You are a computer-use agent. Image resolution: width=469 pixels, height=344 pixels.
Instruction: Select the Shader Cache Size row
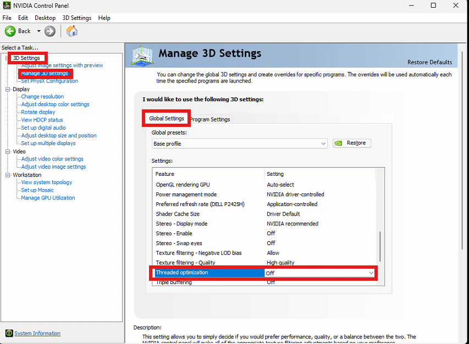click(264, 214)
